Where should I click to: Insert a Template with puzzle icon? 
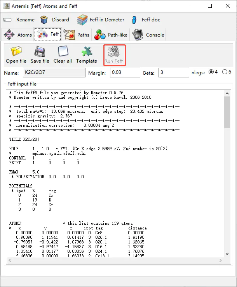[87, 51]
